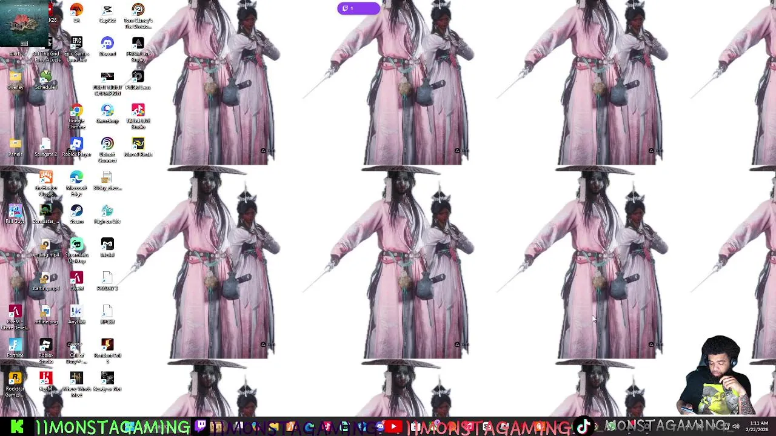Select the starting.mp4 video file

(45, 281)
